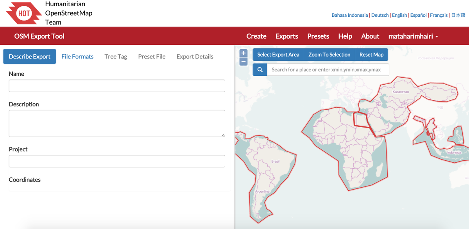Click the Reset Map button
Viewport: 469px width, 229px height.
click(371, 55)
